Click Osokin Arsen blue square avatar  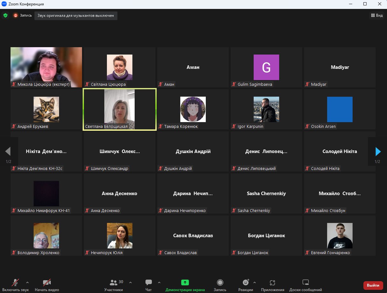pos(340,109)
